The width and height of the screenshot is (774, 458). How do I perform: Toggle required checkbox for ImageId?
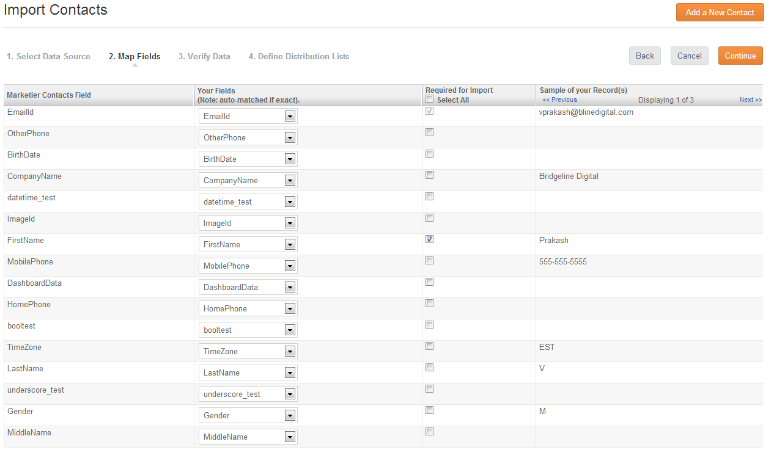(x=430, y=218)
